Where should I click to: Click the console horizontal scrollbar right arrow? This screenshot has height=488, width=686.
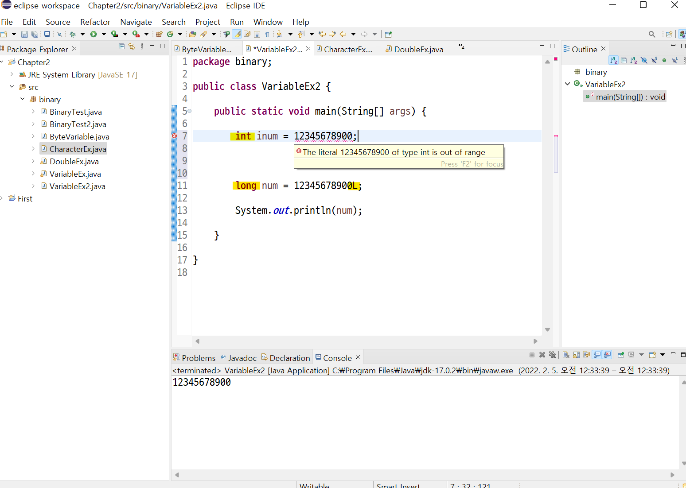pos(672,475)
